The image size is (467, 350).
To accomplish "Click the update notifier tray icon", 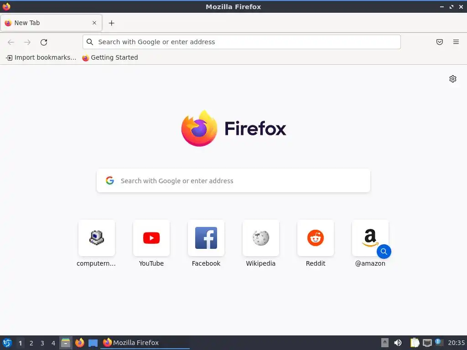I will [439, 342].
